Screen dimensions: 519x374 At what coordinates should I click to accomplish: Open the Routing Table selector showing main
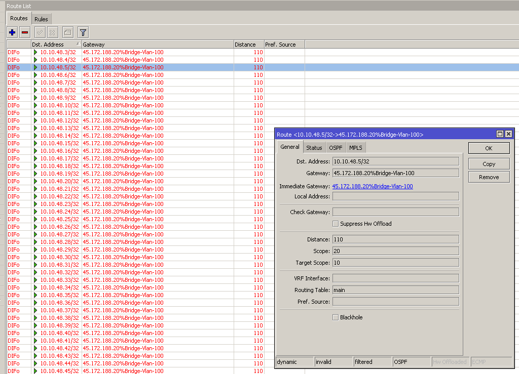coord(395,289)
